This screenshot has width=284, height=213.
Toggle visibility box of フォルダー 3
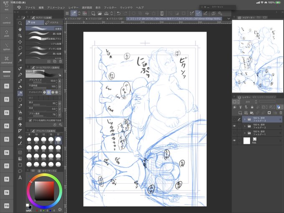tap(234, 119)
